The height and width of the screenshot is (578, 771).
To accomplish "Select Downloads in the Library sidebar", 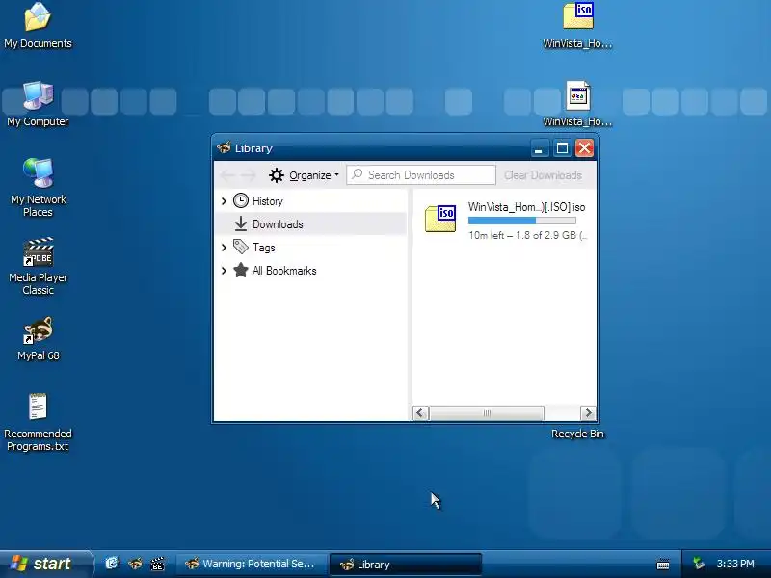I will click(x=311, y=224).
